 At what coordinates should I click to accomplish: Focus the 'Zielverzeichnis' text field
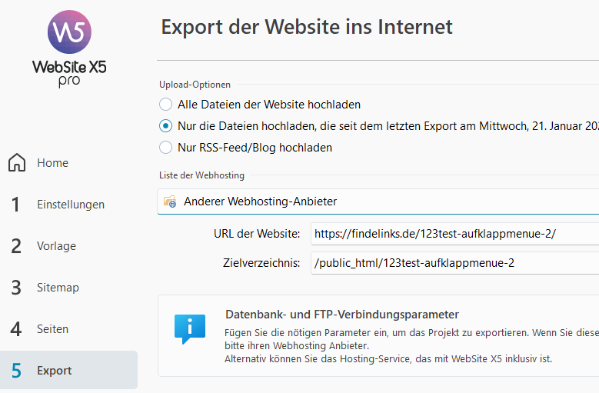coord(454,263)
